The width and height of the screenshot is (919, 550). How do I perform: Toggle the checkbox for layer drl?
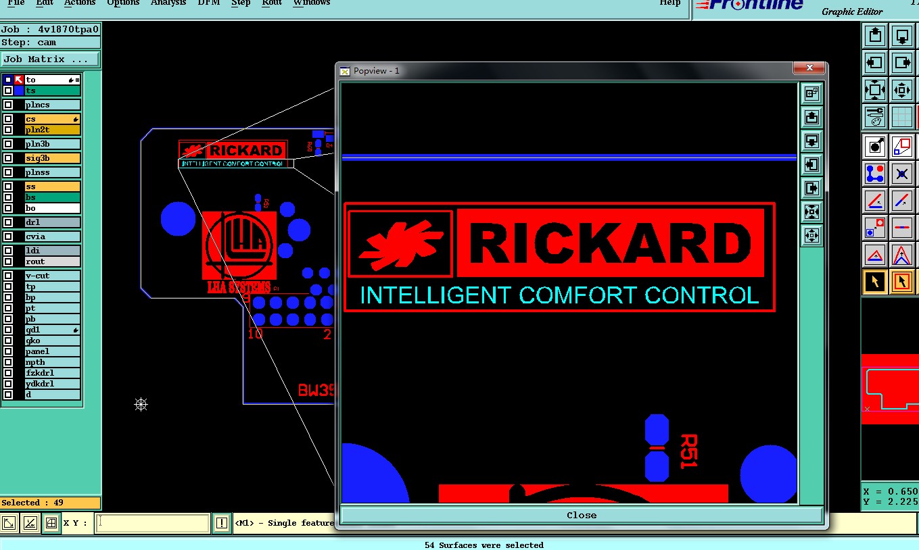(x=8, y=222)
